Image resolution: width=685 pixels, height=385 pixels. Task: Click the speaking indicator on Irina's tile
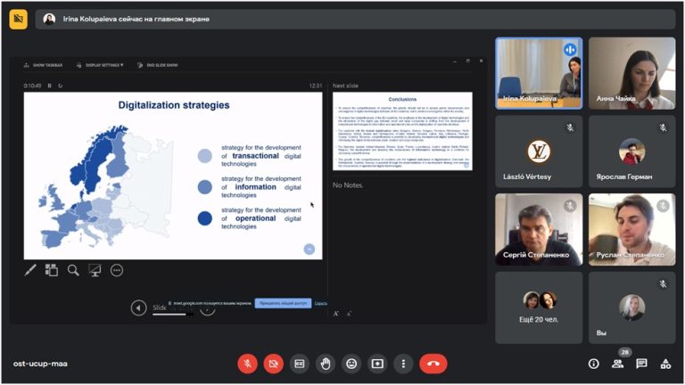tap(570, 50)
